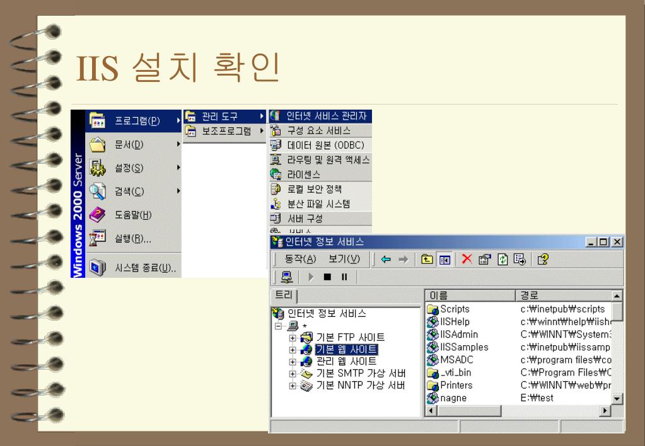Viewport: 645px width, 446px height.
Task: Click the horizontal scroll left arrow
Action: [x=431, y=410]
